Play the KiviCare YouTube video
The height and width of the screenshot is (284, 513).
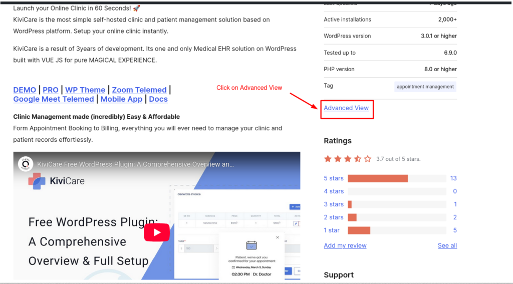[x=157, y=232]
